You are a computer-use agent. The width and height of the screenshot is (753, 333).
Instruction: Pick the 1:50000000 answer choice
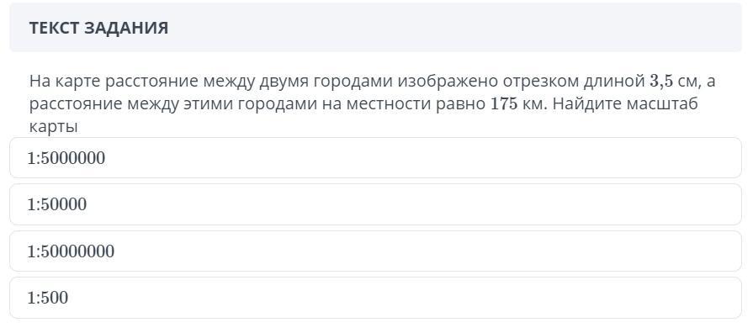pyautogui.click(x=375, y=251)
